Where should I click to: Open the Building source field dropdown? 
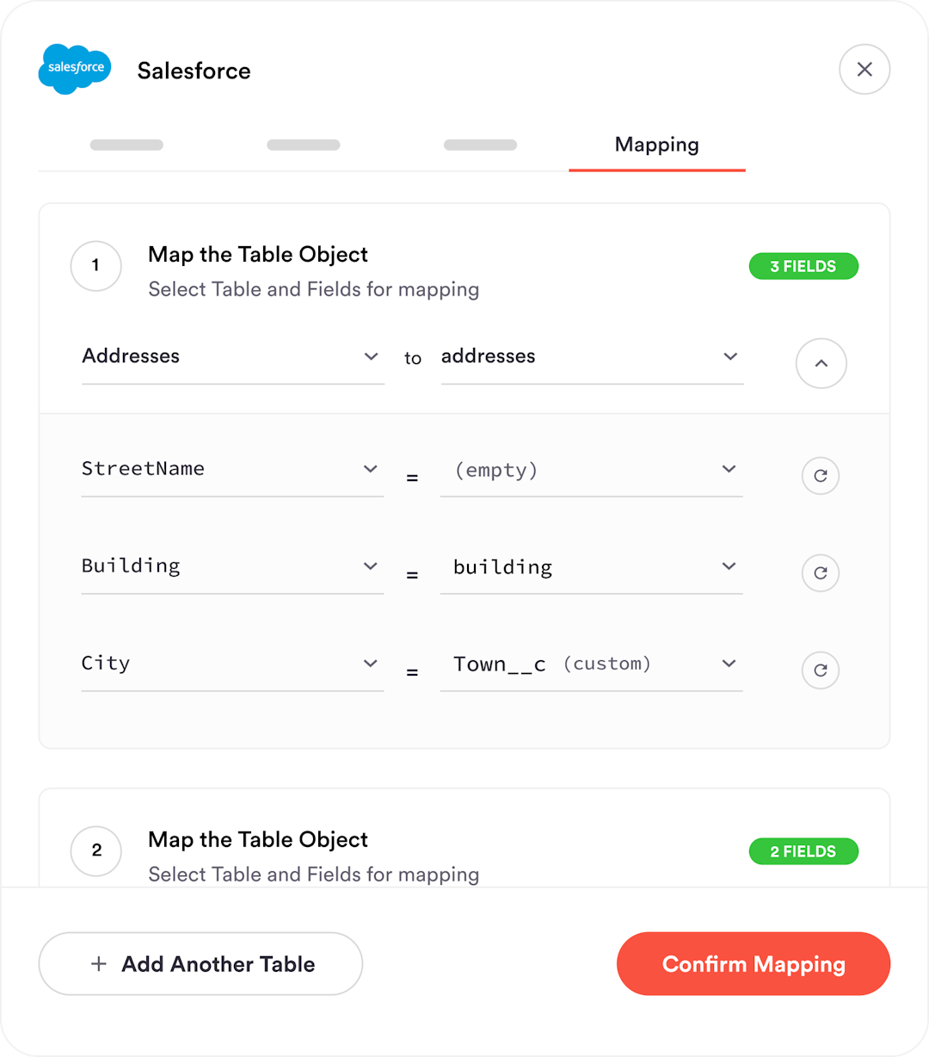232,566
